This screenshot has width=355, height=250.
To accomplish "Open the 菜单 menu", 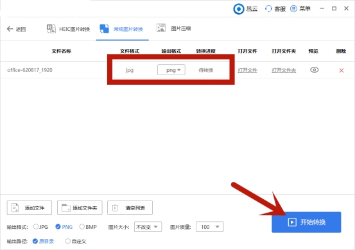I will coord(300,9).
